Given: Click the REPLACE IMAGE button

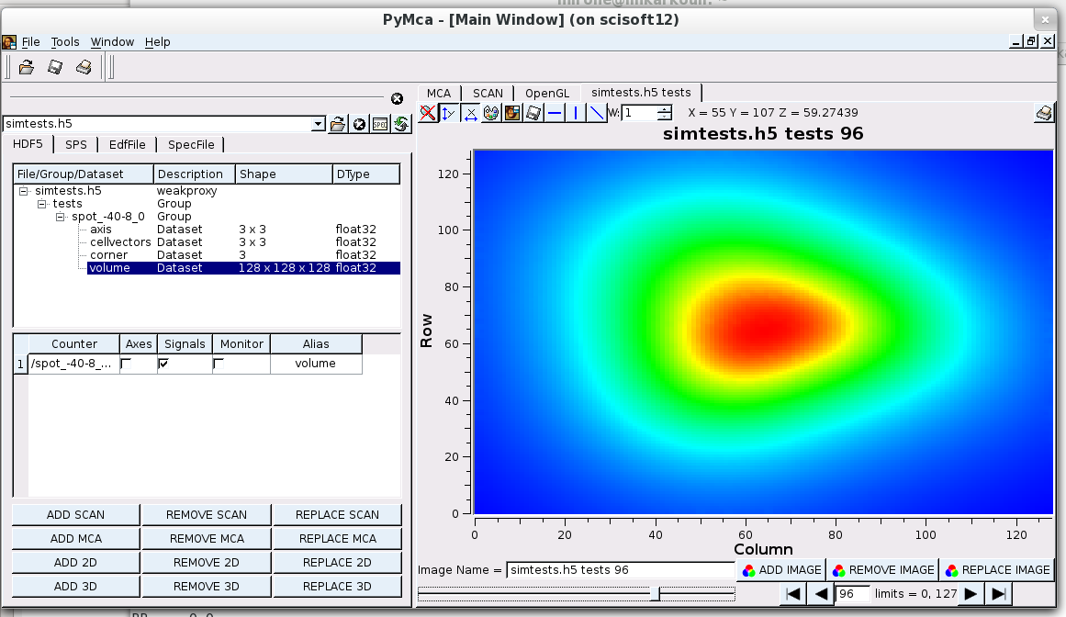Looking at the screenshot, I should 996,569.
